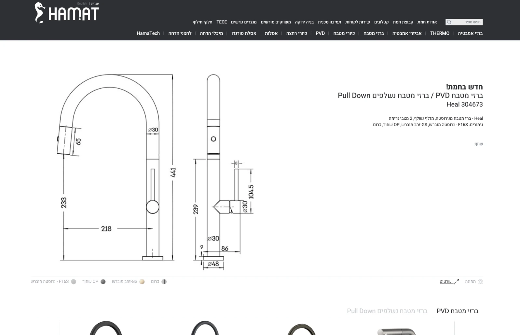Open בניה ירוקה page
The height and width of the screenshot is (335, 520).
(304, 22)
